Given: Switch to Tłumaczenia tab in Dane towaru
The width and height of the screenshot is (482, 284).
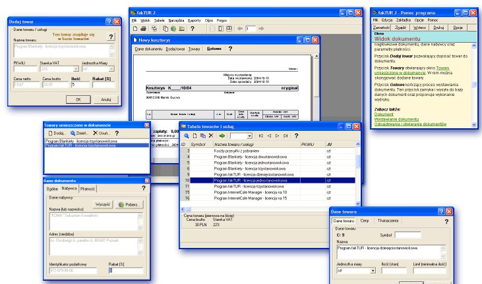Looking at the screenshot, I should pyautogui.click(x=388, y=221).
